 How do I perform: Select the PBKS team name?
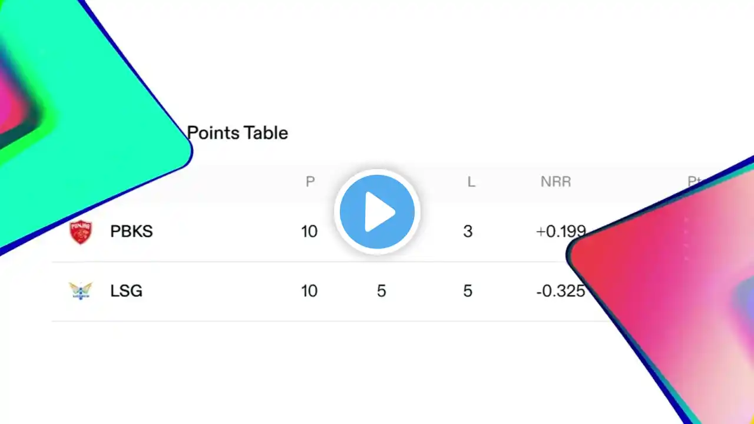click(131, 231)
